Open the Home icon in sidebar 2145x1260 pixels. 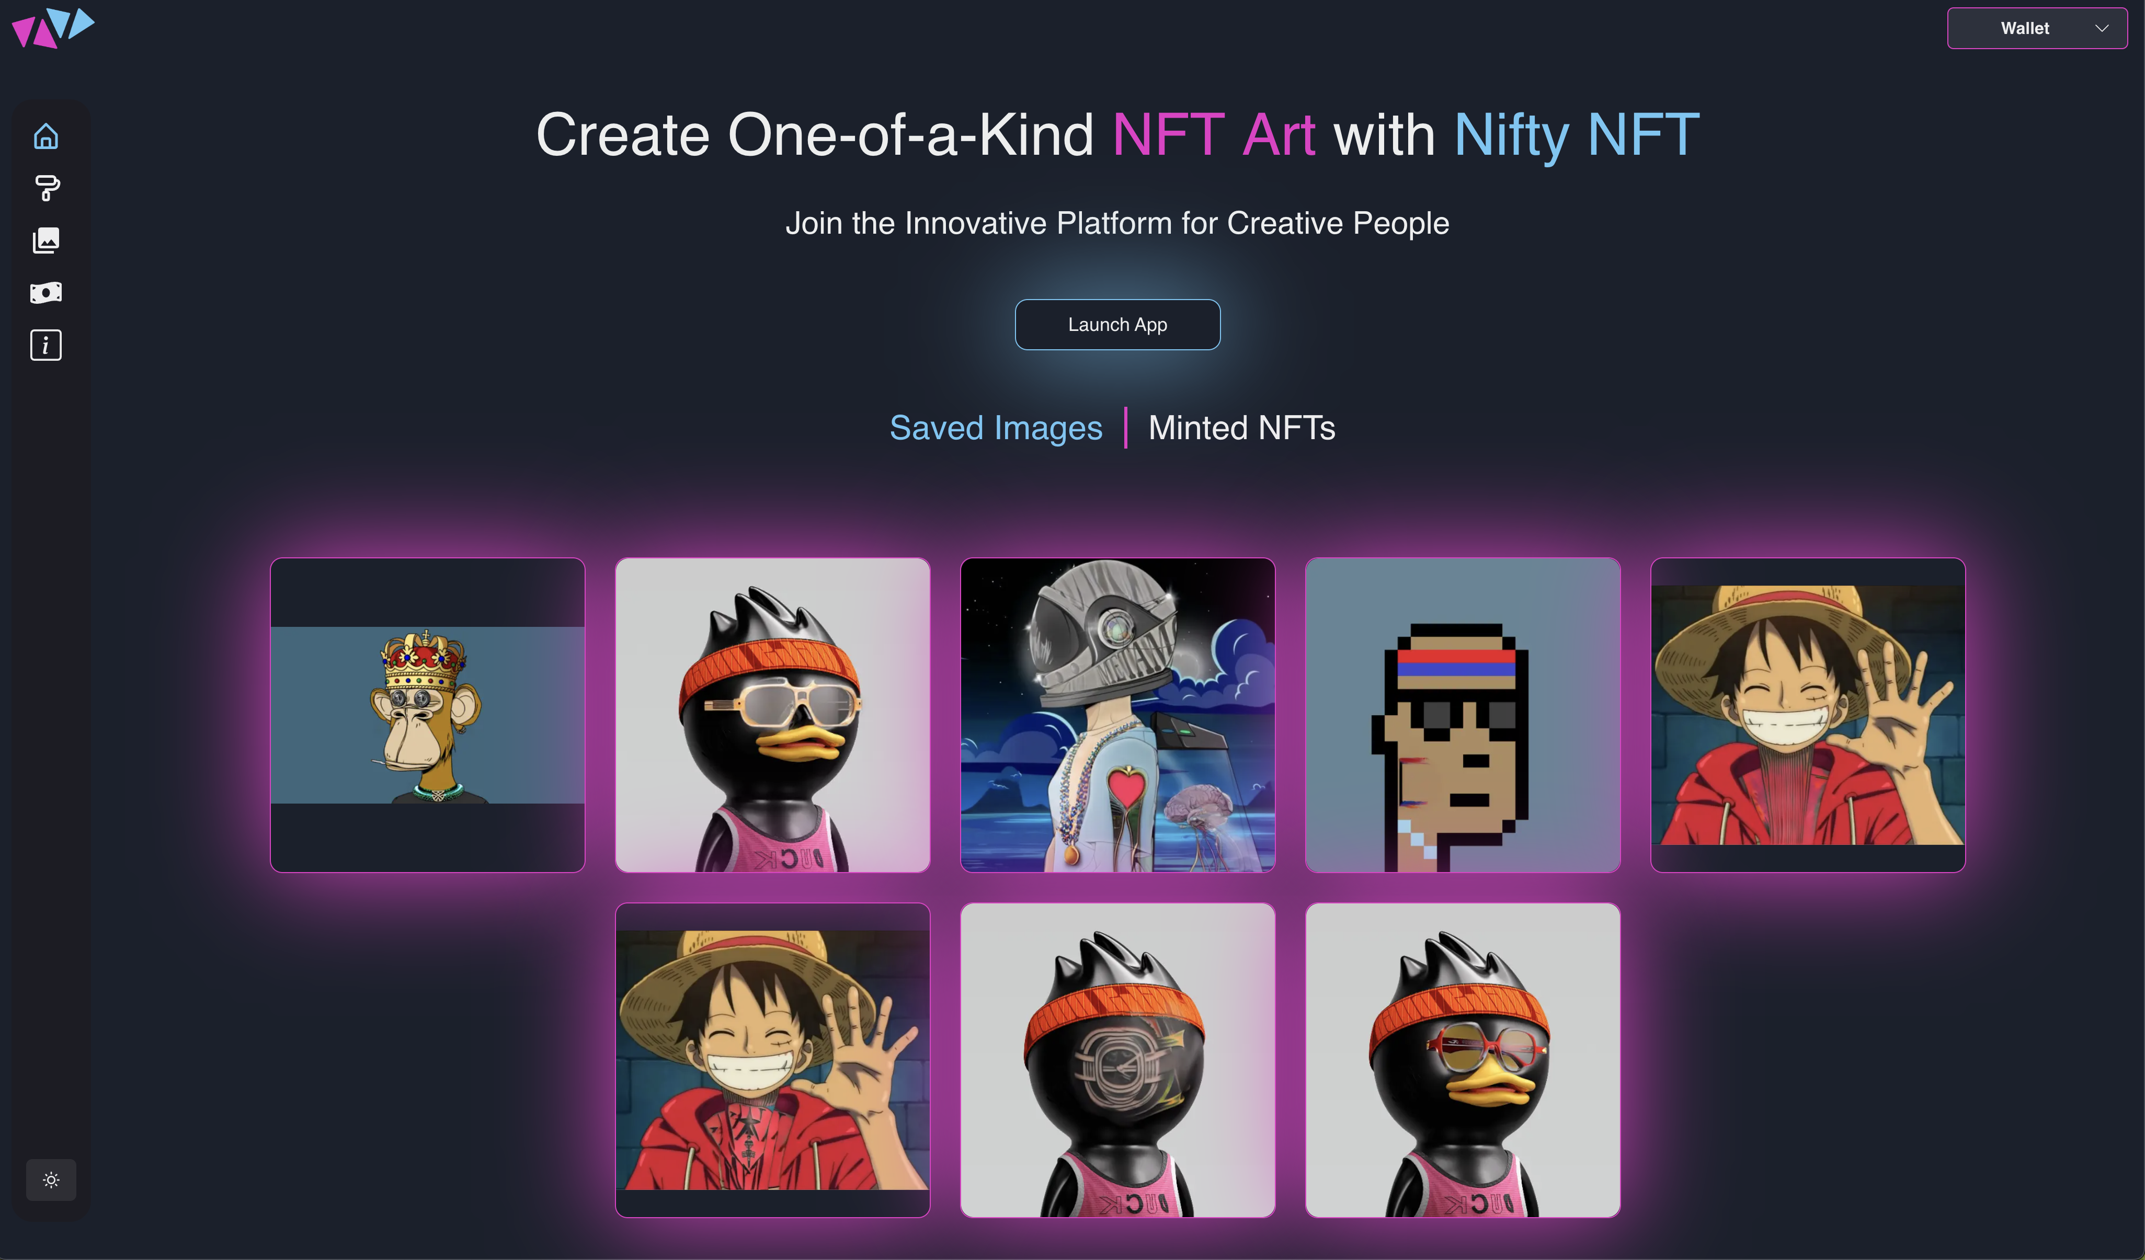[46, 136]
